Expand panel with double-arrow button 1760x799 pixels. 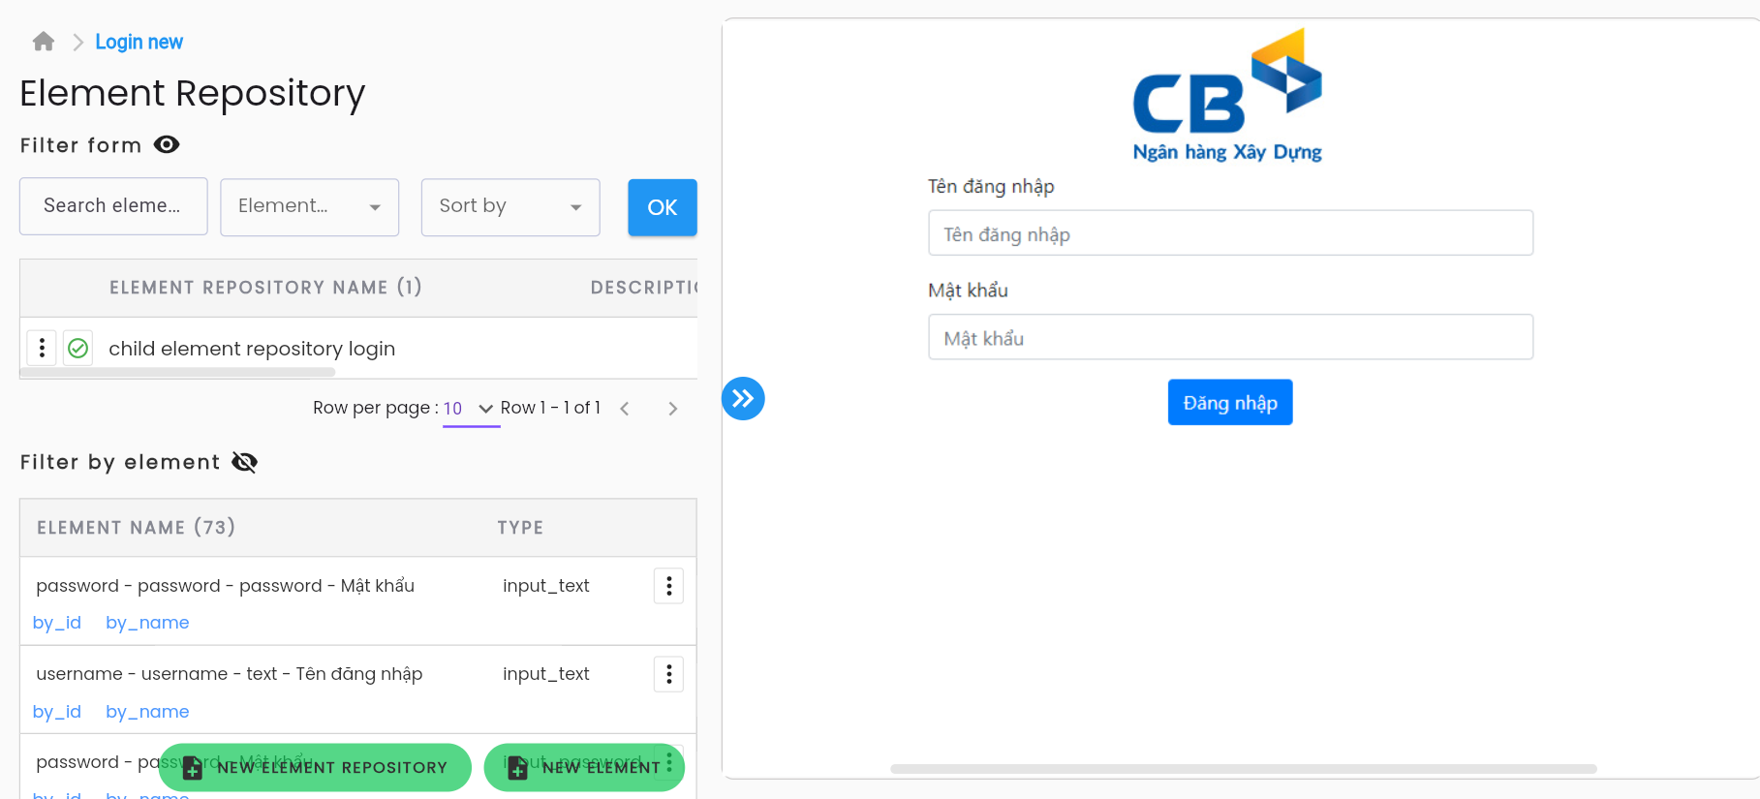743,398
